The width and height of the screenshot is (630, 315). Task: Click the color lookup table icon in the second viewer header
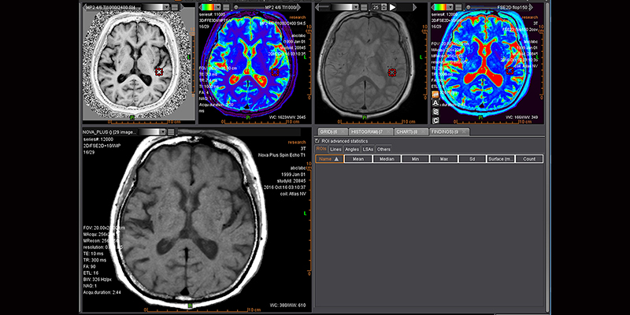point(205,6)
